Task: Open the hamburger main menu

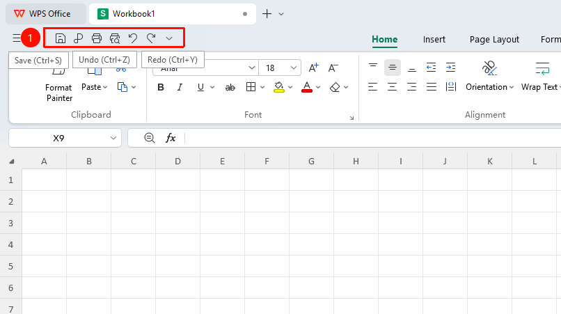Action: click(x=17, y=38)
